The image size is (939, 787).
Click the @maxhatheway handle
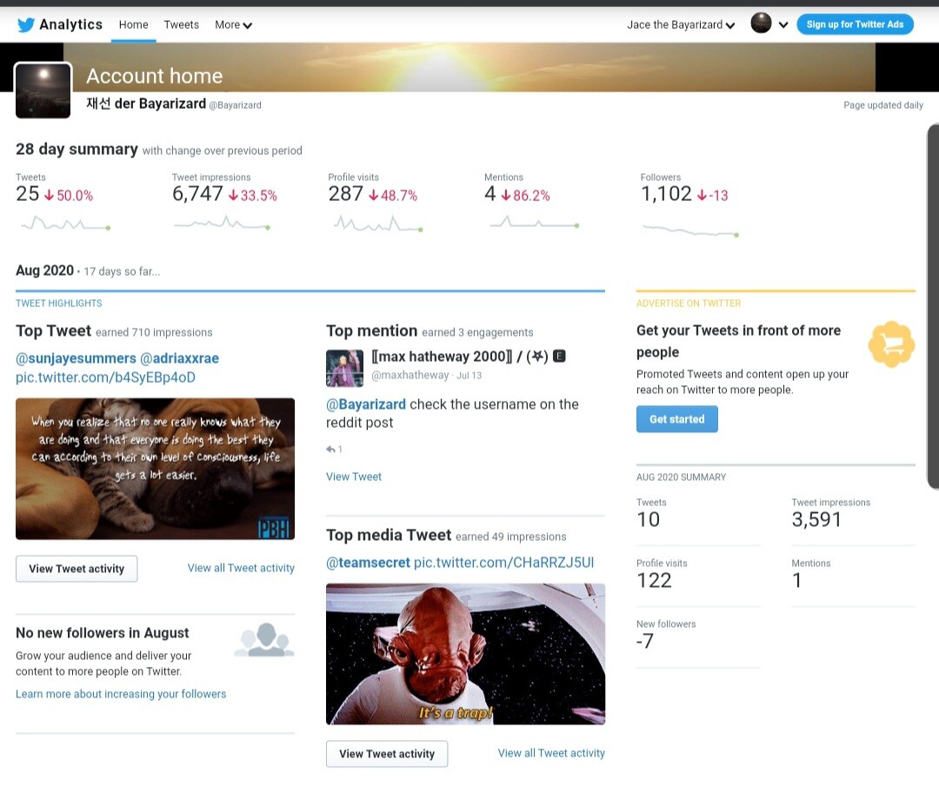(410, 375)
